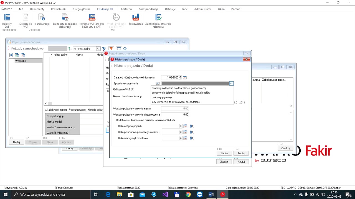Switch to the Ewidencja VAT tab
355x199 pixels.
[x=106, y=9]
